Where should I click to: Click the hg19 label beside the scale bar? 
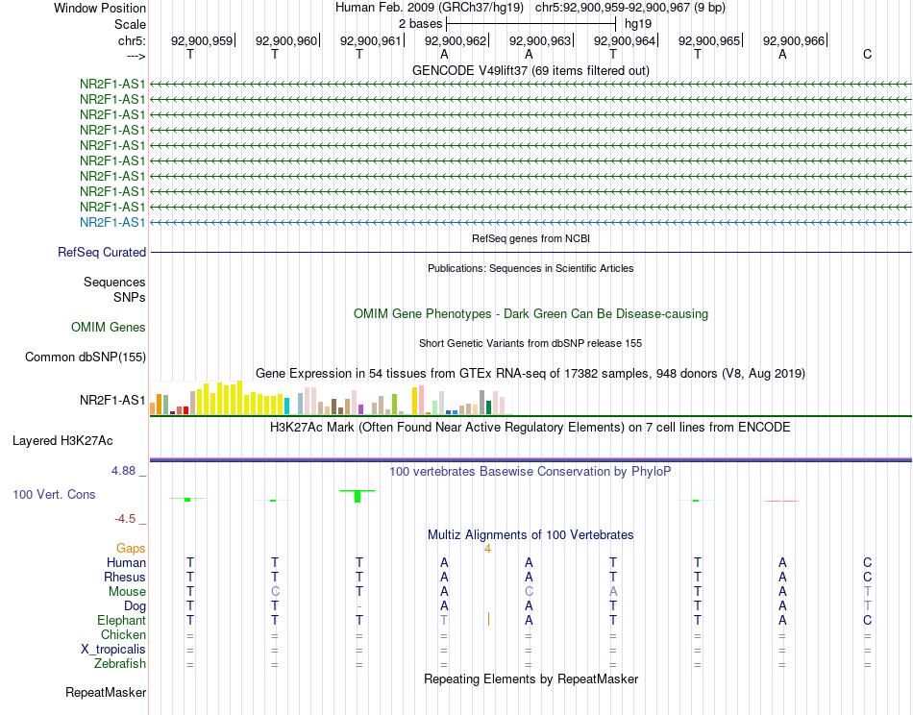pyautogui.click(x=638, y=24)
